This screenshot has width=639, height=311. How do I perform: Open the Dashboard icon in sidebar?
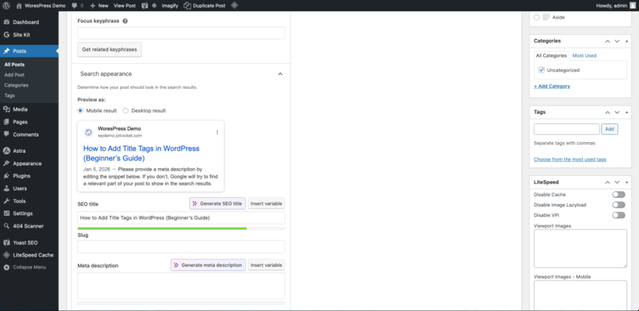click(x=6, y=22)
